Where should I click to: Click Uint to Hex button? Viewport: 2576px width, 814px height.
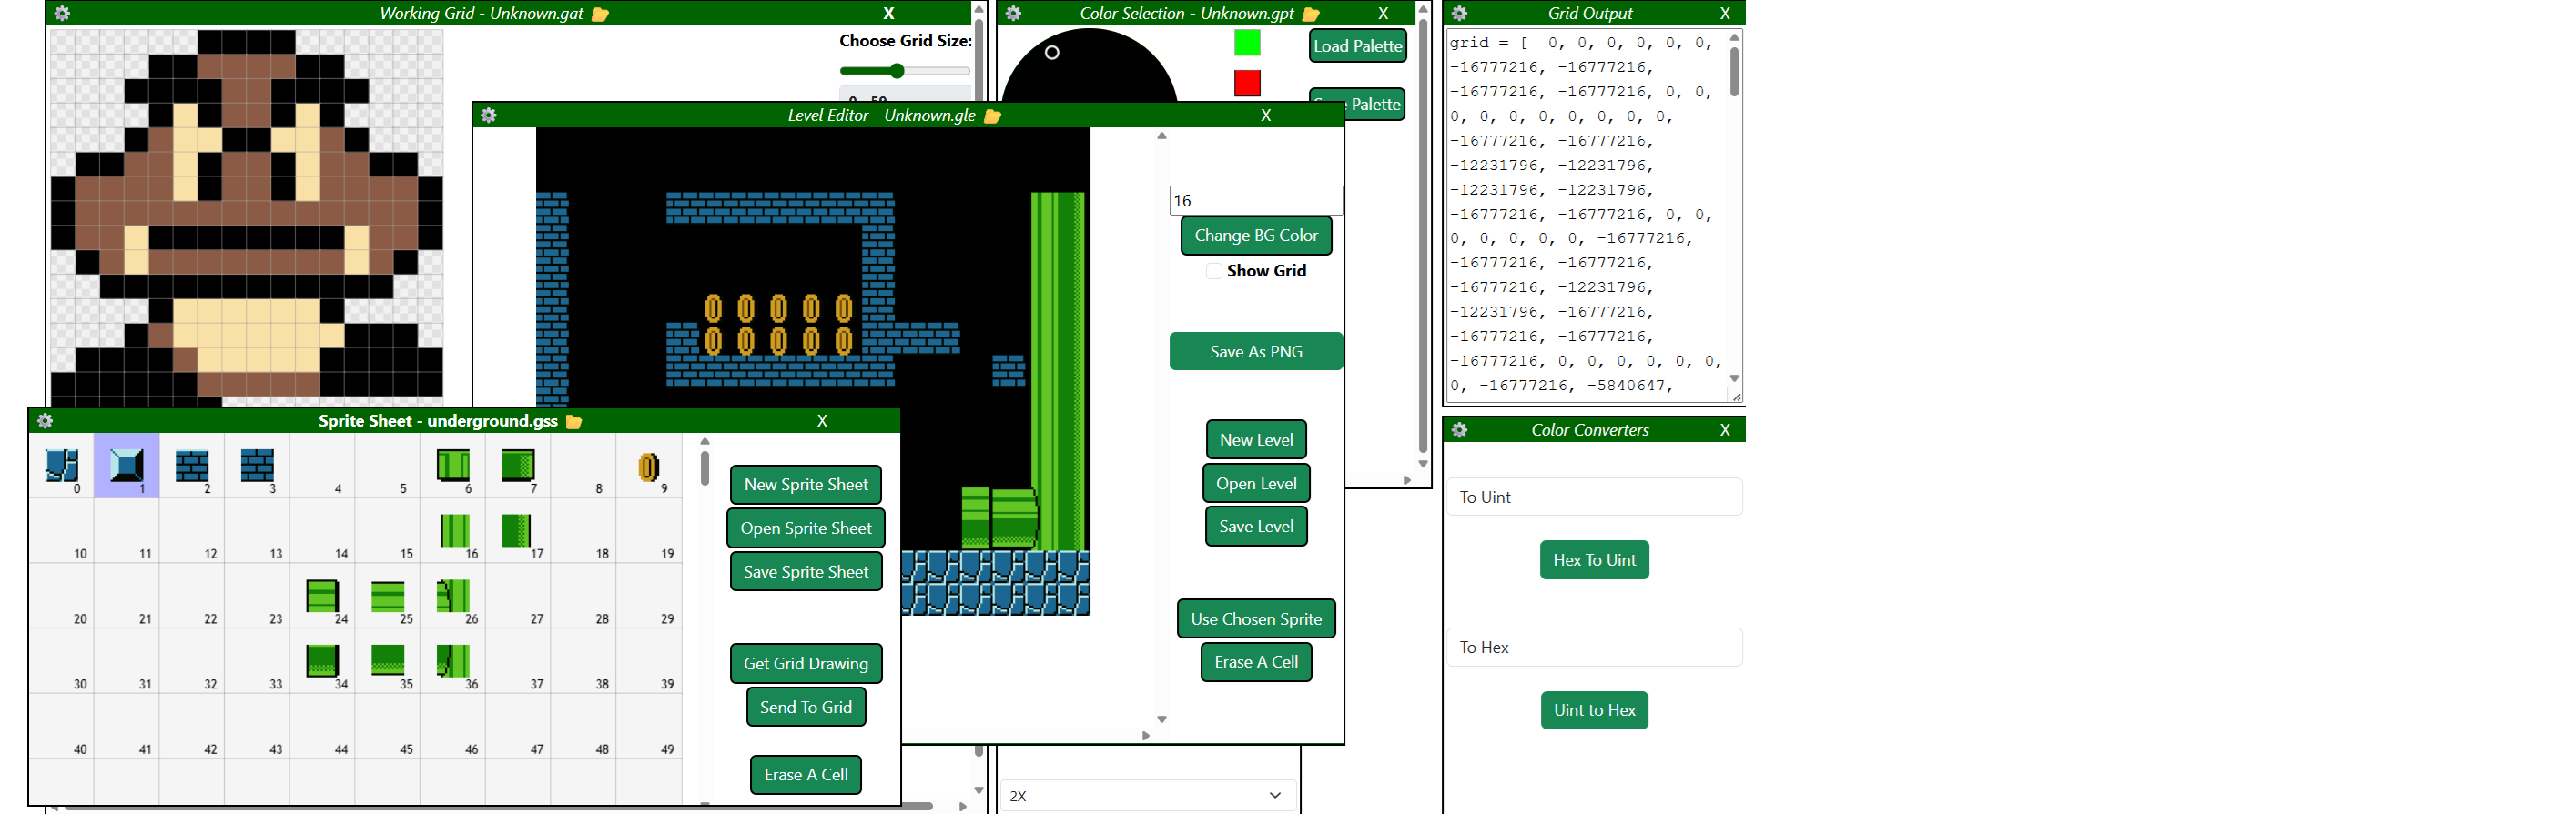coord(1594,710)
